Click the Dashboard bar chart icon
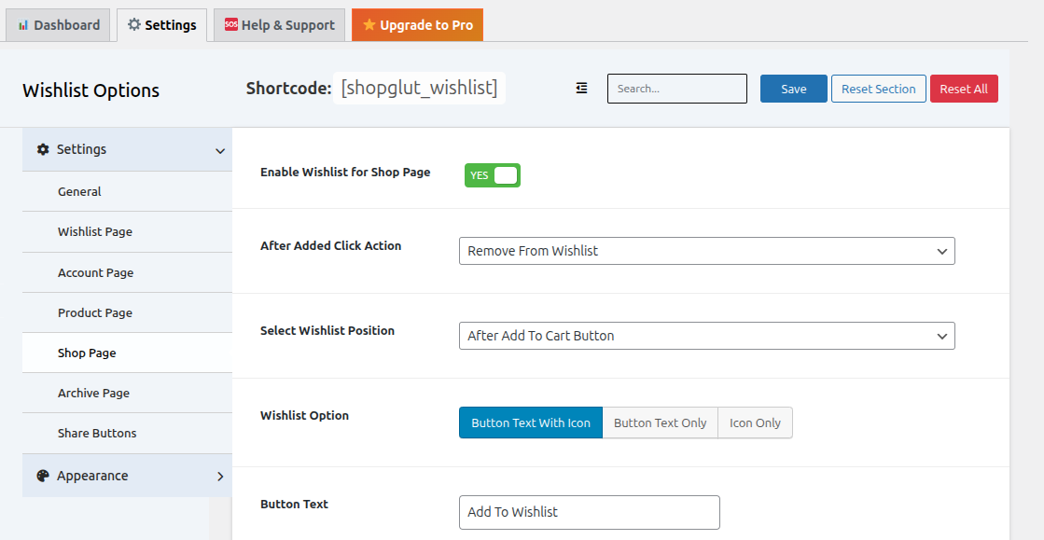 click(x=23, y=25)
